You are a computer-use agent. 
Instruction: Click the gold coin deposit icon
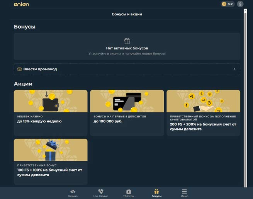click(x=224, y=4)
